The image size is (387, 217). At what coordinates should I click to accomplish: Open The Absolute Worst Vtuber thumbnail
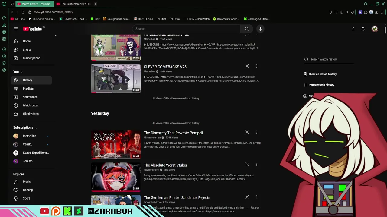[x=116, y=177]
